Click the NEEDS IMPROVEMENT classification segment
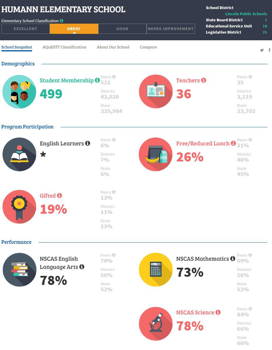 click(x=171, y=29)
